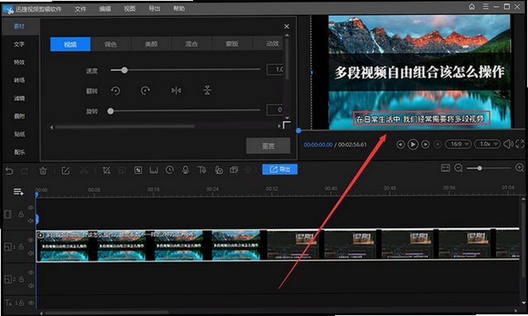The width and height of the screenshot is (528, 316).
Task: Rotate the clip counterclockwise
Action: 115,91
